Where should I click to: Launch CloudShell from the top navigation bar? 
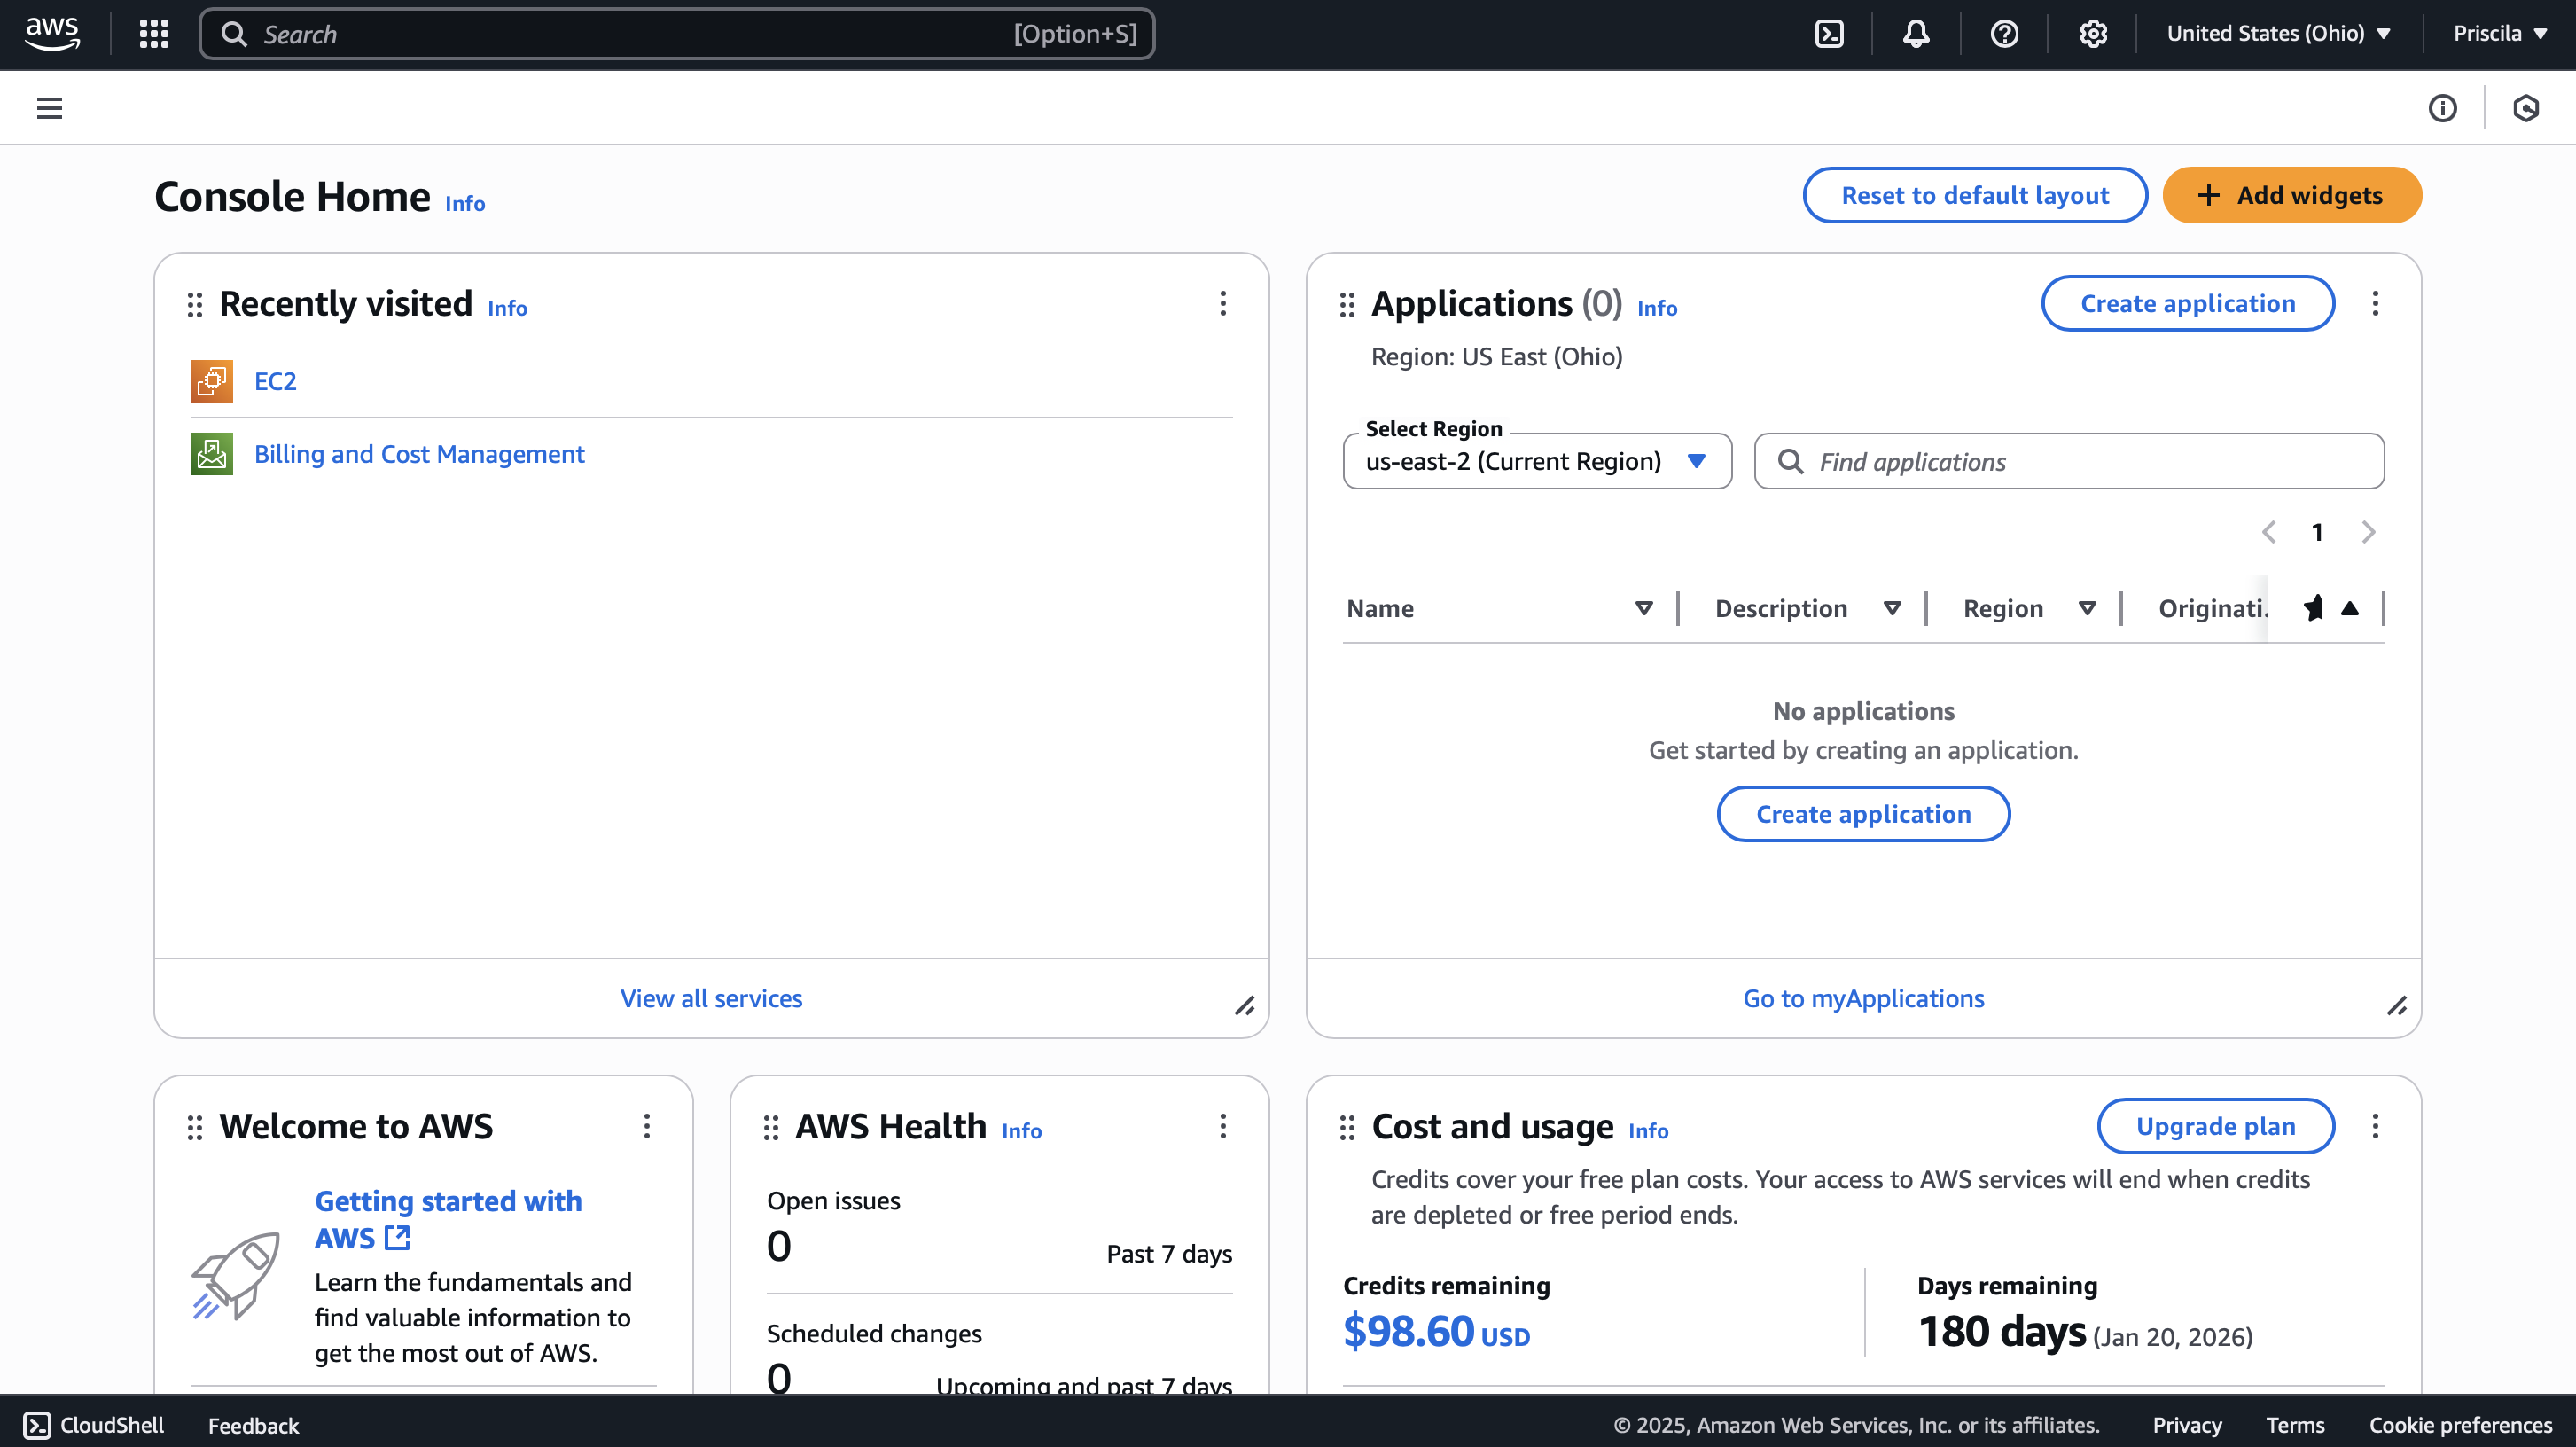(x=1829, y=34)
